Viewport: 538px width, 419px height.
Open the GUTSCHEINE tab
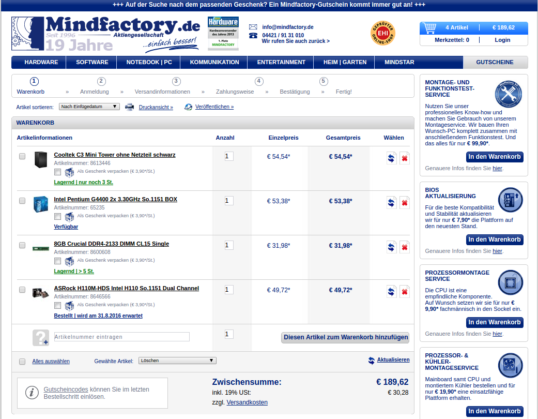495,62
